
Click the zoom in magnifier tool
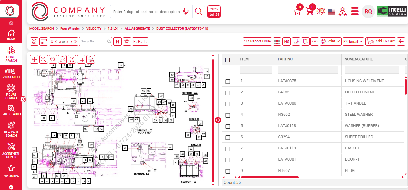[44, 59]
